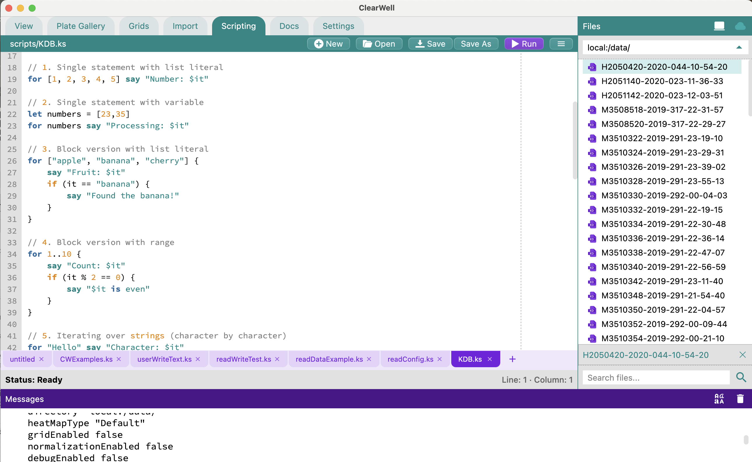Clear messages with the trash icon

(x=740, y=398)
